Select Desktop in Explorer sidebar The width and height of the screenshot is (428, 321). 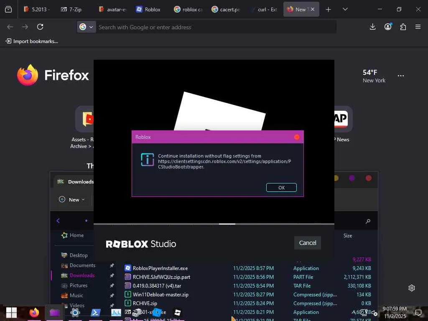click(74, 255)
